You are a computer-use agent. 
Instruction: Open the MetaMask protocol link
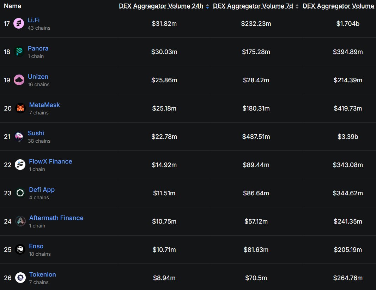(44, 105)
